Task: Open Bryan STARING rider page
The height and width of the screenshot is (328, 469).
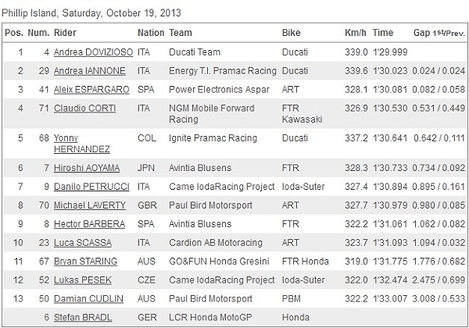Action: tap(85, 262)
